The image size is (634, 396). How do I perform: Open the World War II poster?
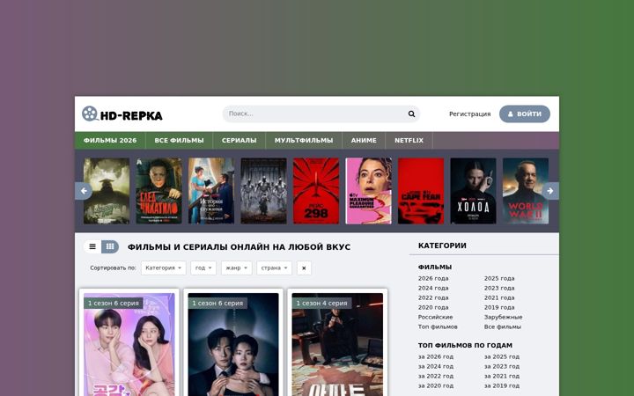(x=526, y=191)
